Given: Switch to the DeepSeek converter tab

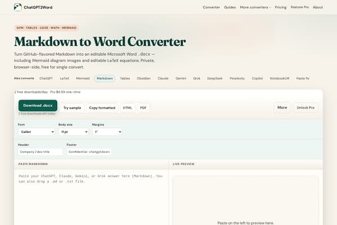Looking at the screenshot, I should tap(215, 78).
